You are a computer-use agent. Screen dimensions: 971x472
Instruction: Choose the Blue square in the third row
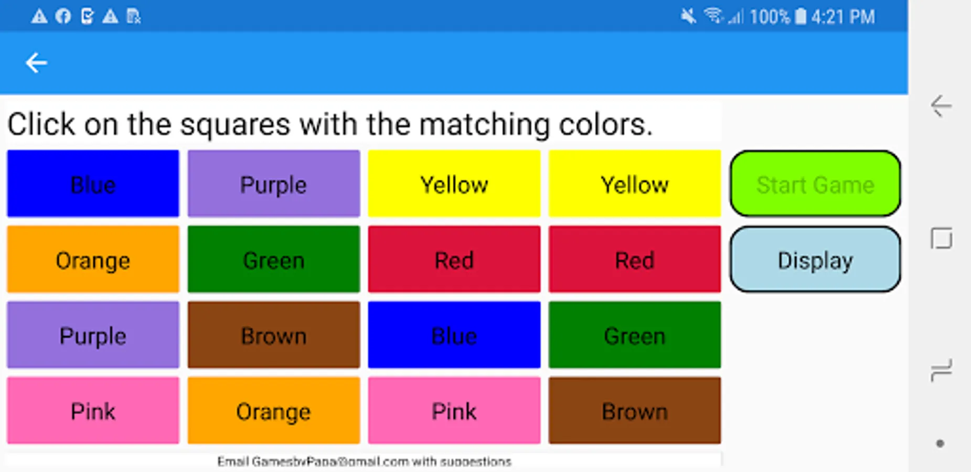454,335
